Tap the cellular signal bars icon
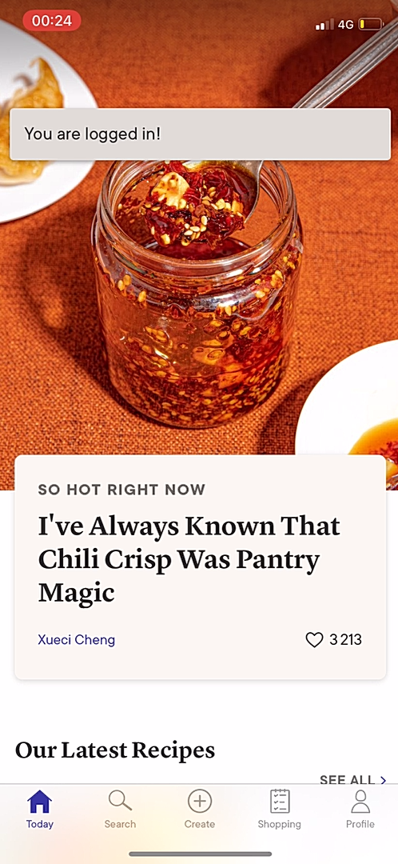 324,24
